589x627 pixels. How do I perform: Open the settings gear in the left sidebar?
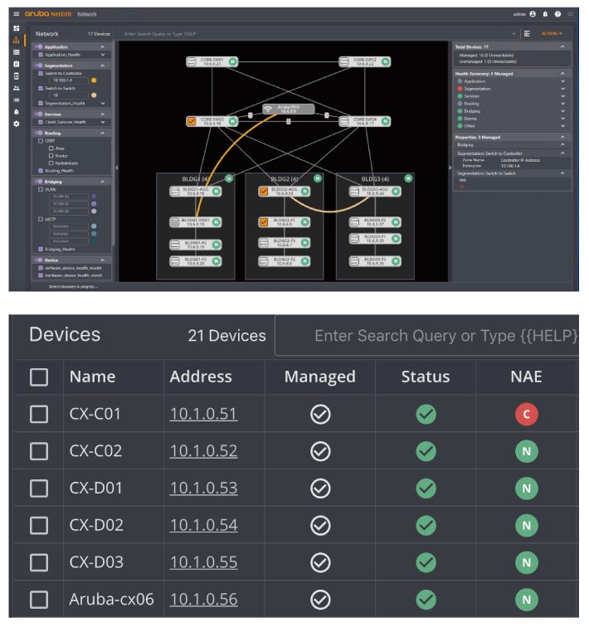16,124
